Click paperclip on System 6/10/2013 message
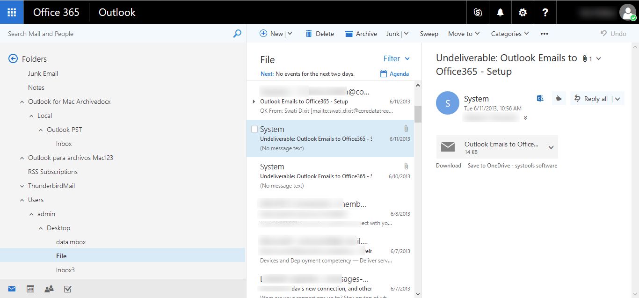The width and height of the screenshot is (639, 298). tap(406, 166)
